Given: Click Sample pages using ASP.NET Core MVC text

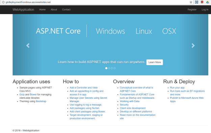Looking at the screenshot, I should coord(36,89).
